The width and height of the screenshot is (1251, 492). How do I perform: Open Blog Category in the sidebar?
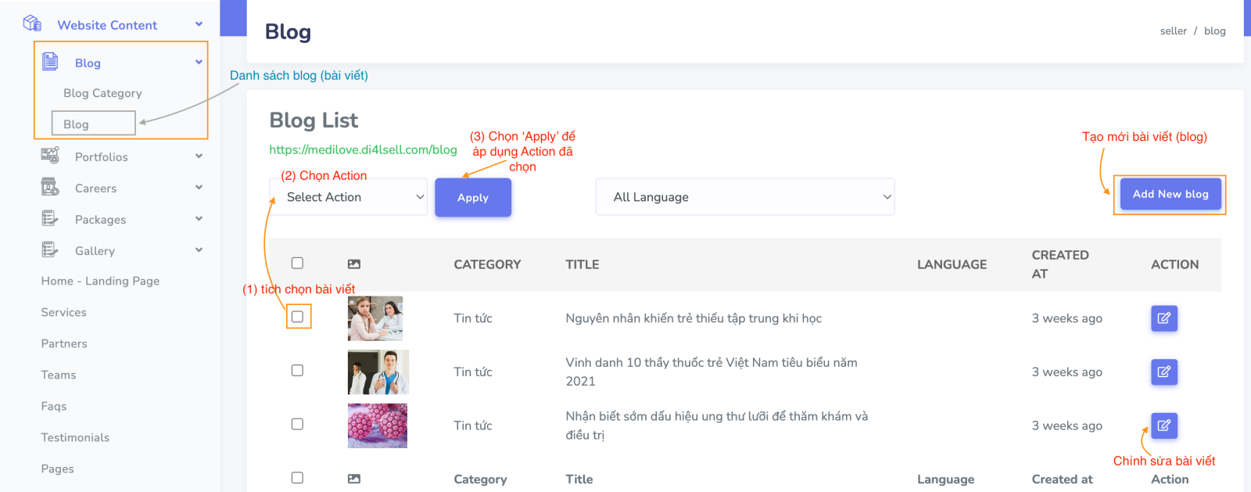point(102,93)
